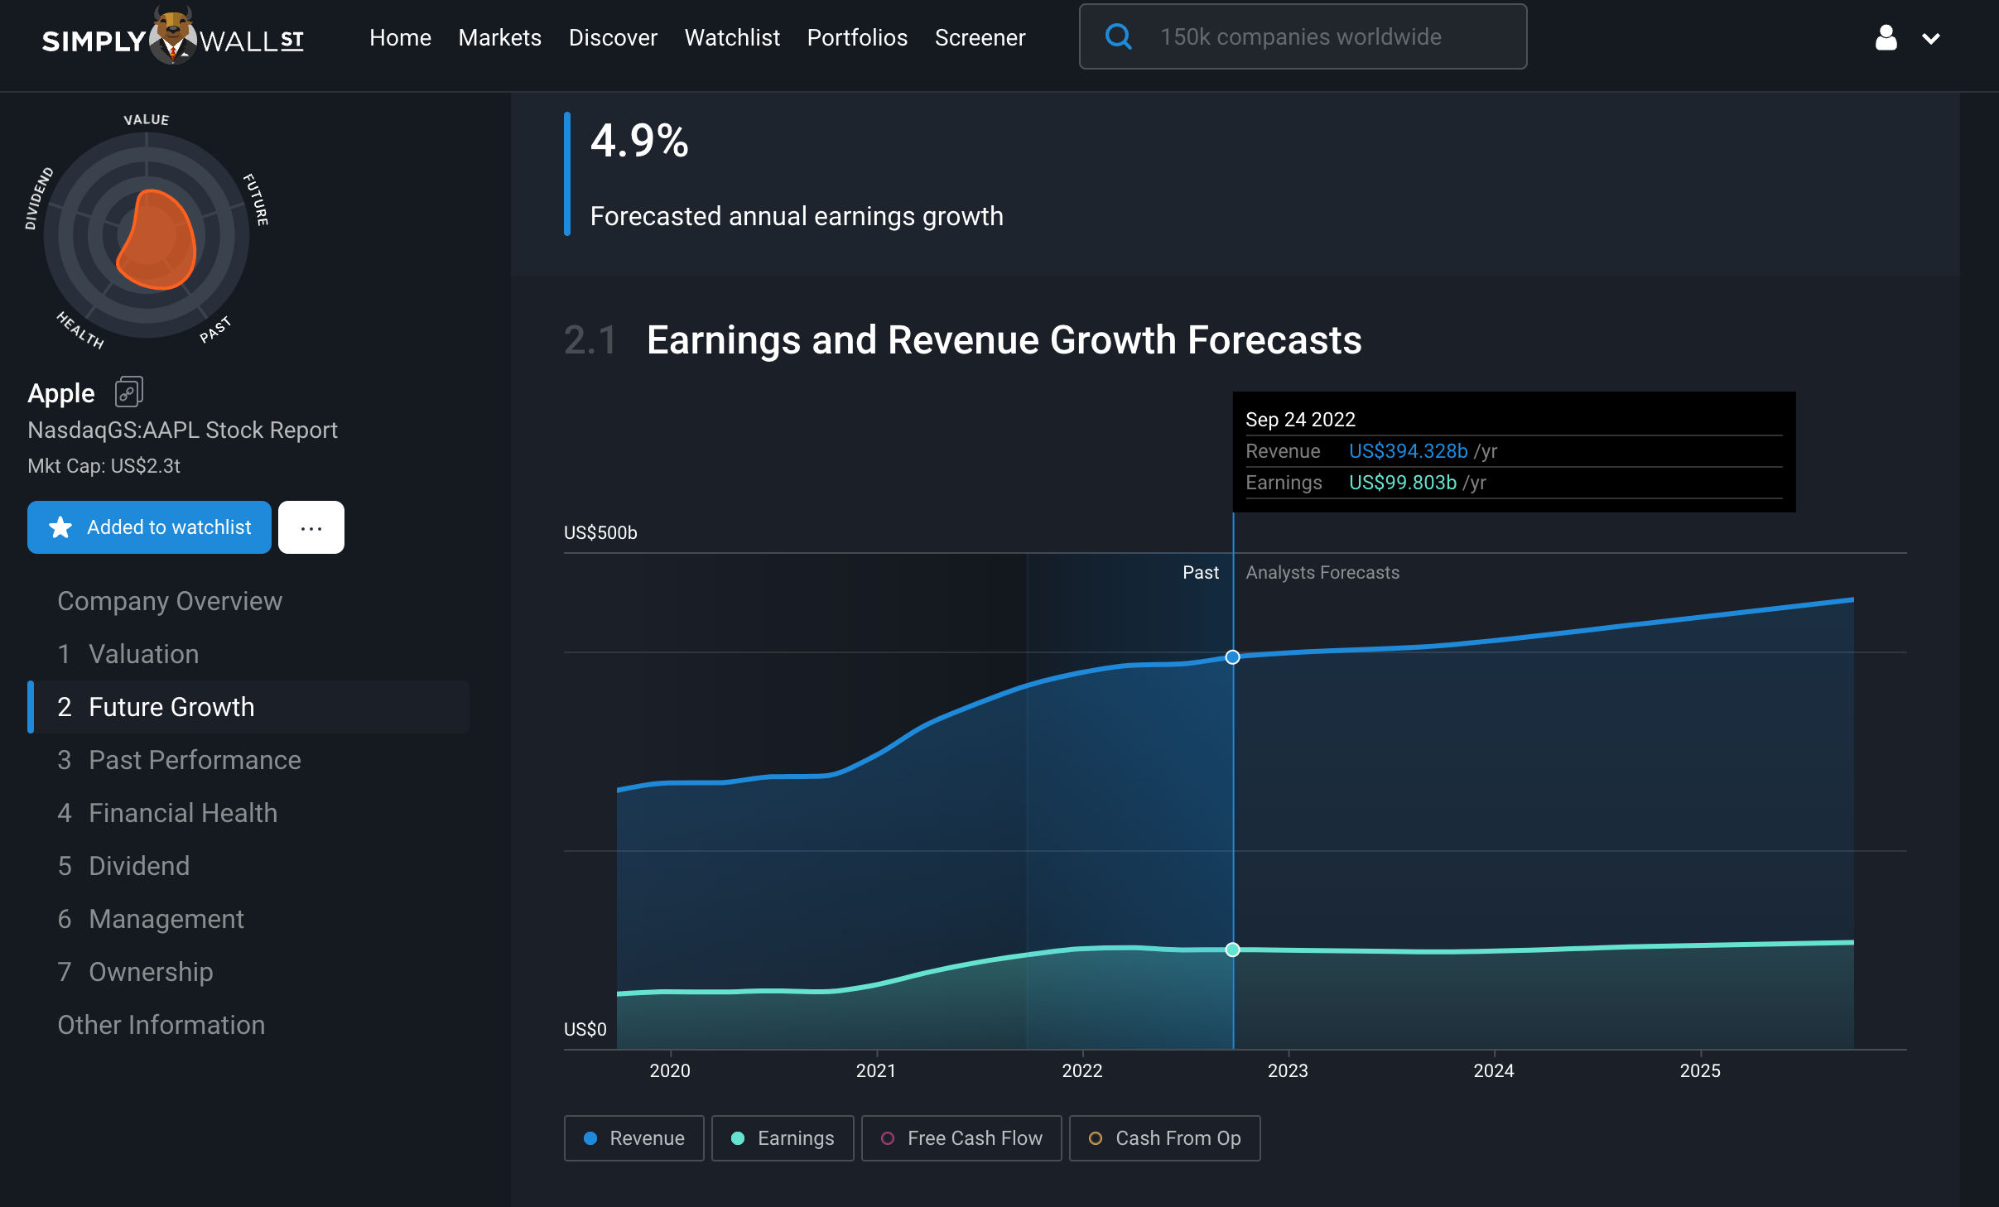1999x1207 pixels.
Task: Expand the account dropdown chevron
Action: pyautogui.click(x=1931, y=39)
